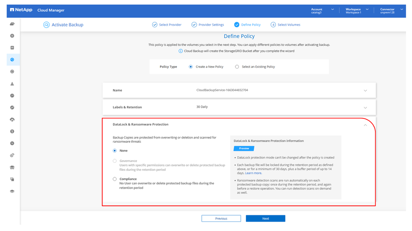Click the step 4 circle next to Select Volumes

pos(273,25)
